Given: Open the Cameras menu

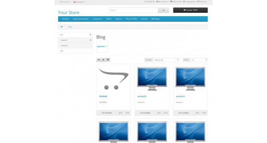Looking at the screenshot, I should (x=144, y=19).
